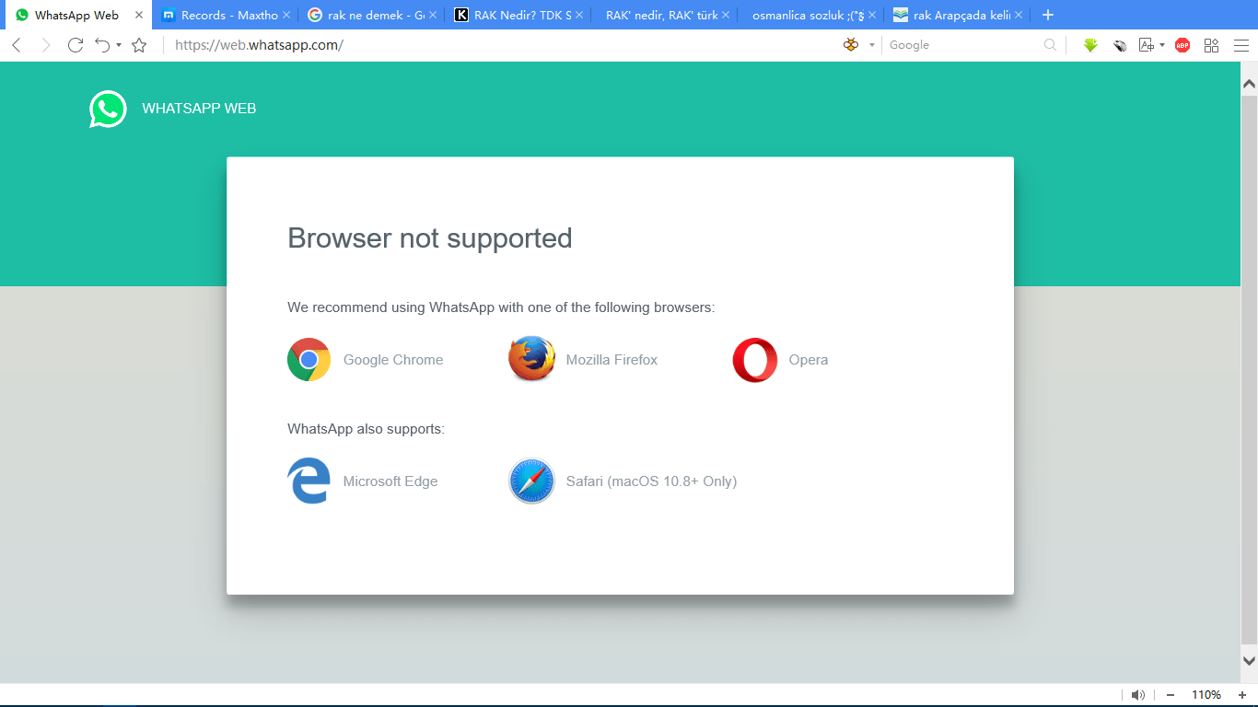Viewport: 1258px width, 707px height.
Task: Open the Google Chrome link
Action: pyautogui.click(x=393, y=360)
